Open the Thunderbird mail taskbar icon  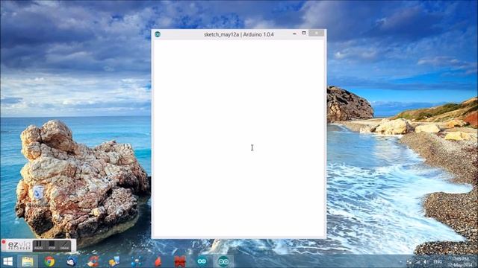(72, 261)
